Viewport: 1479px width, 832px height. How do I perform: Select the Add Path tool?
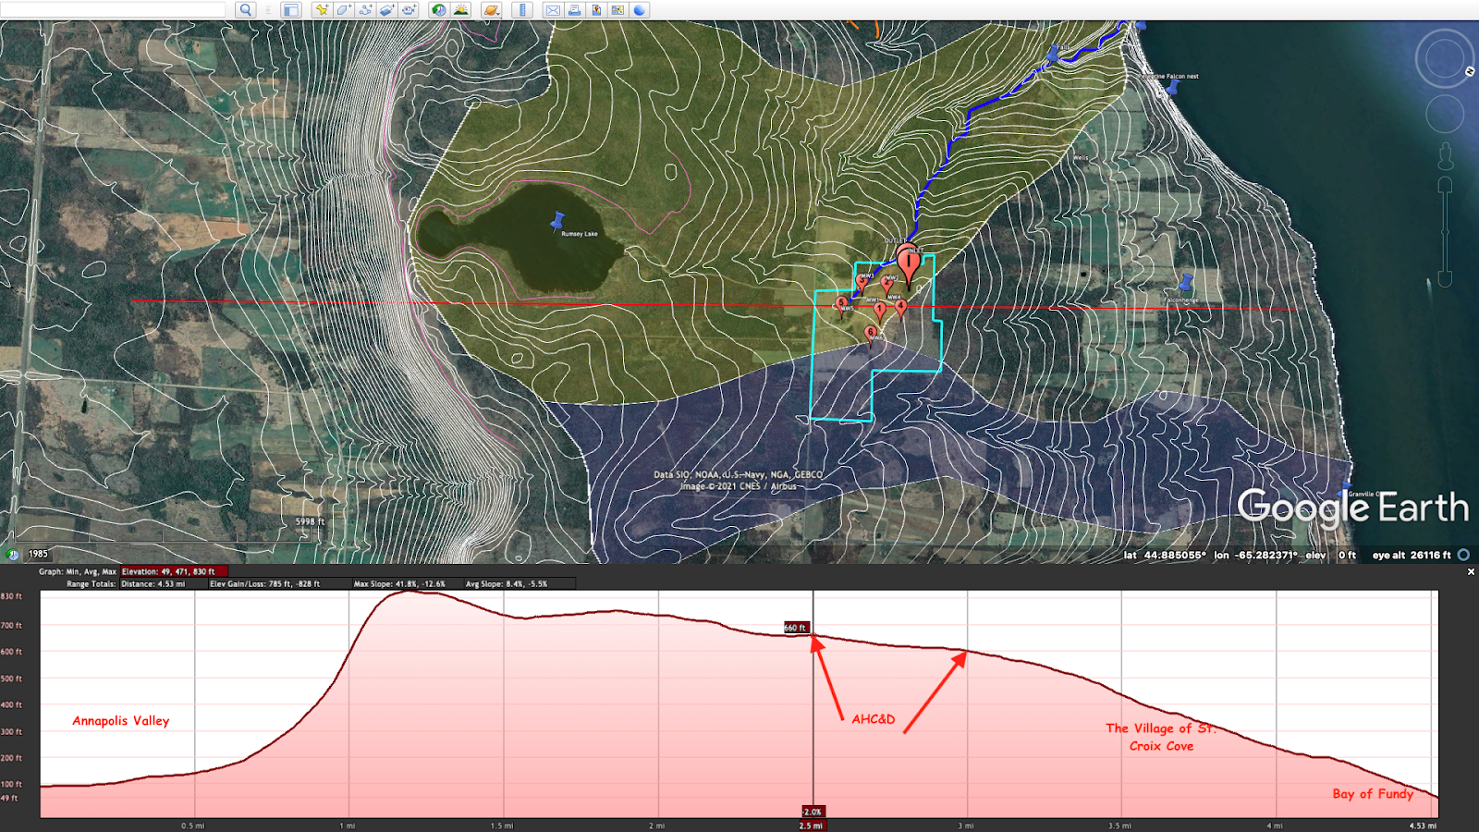coord(366,10)
